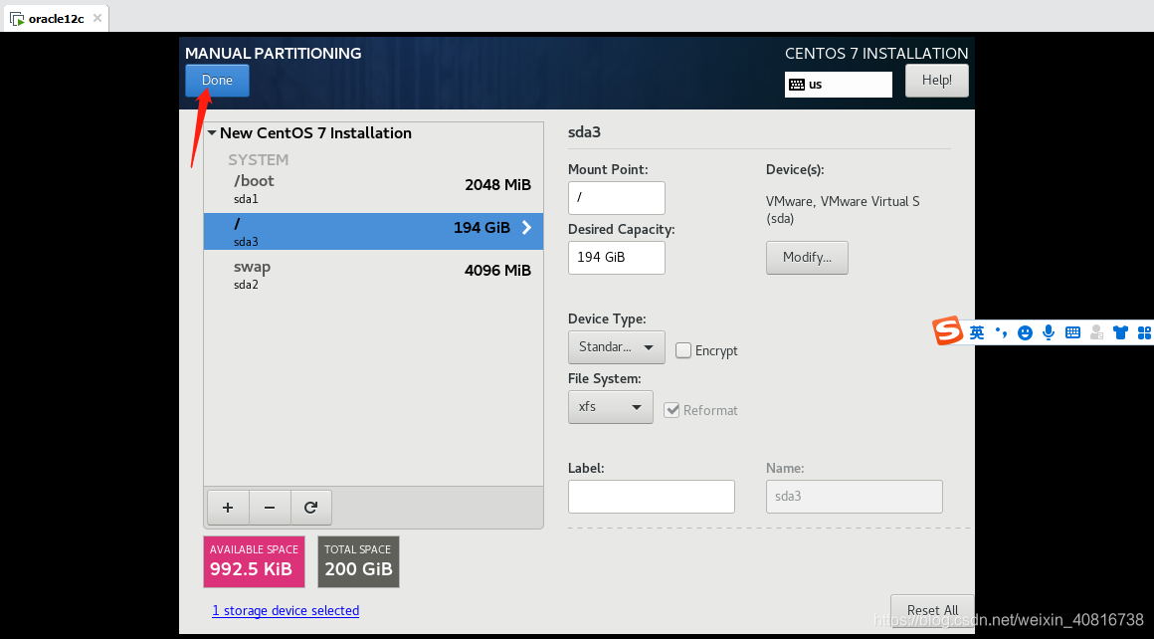The width and height of the screenshot is (1154, 639).
Task: Click into the Label text field
Action: coord(652,497)
